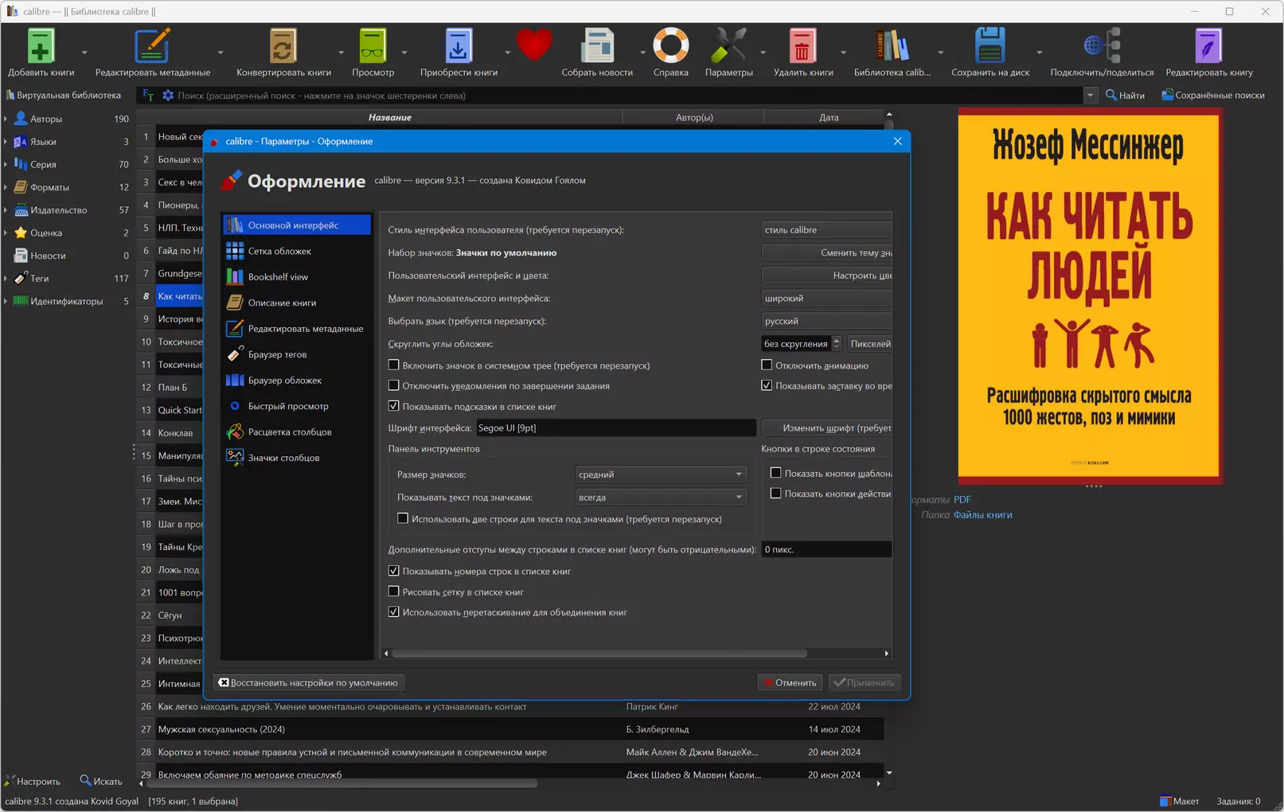The image size is (1284, 812).
Task: Click the restore default settings button
Action: (x=308, y=683)
